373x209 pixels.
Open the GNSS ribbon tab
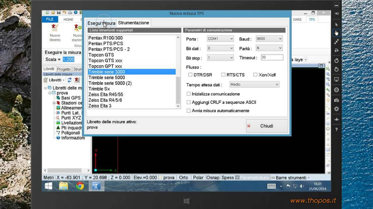(297, 19)
